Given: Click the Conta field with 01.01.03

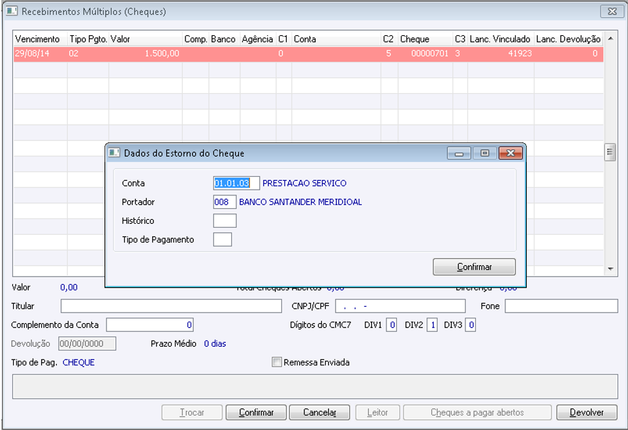Looking at the screenshot, I should tap(236, 183).
